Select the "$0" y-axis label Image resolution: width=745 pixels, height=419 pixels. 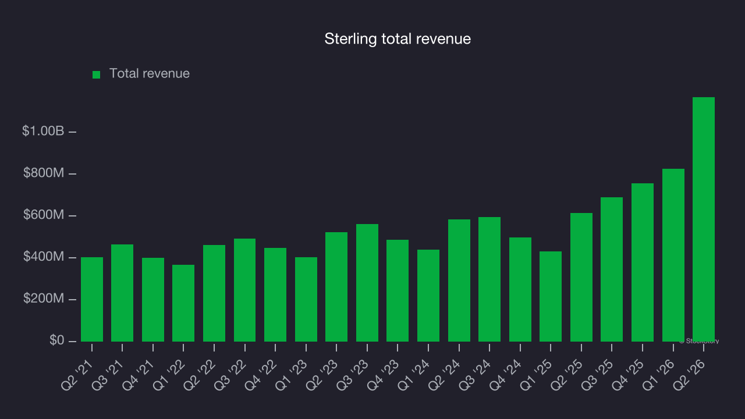(57, 340)
